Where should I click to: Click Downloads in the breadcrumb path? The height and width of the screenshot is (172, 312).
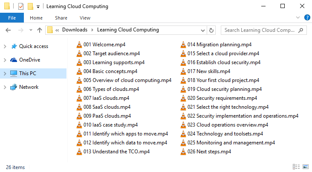75,30
